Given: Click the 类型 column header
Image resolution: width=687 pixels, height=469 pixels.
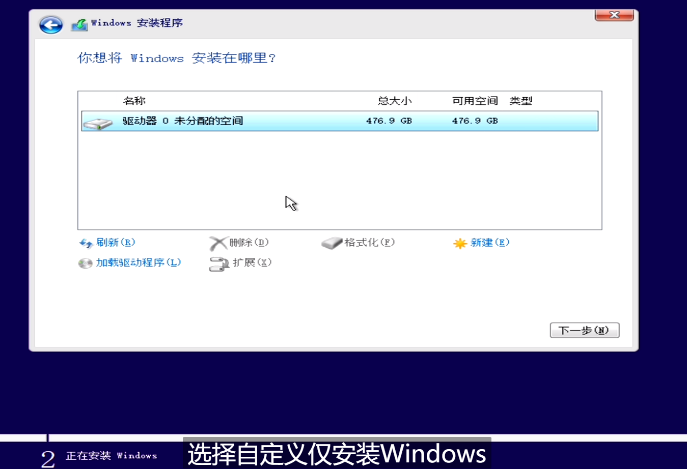Looking at the screenshot, I should coord(520,100).
